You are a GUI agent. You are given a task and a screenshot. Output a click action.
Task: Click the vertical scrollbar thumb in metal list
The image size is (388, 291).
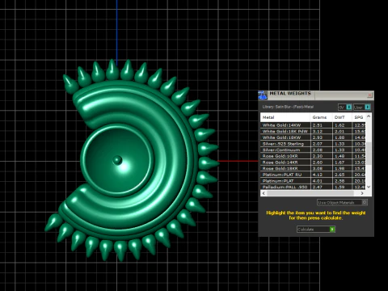tap(369, 153)
